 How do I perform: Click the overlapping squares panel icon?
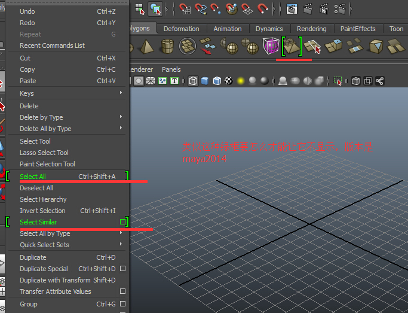click(367, 81)
